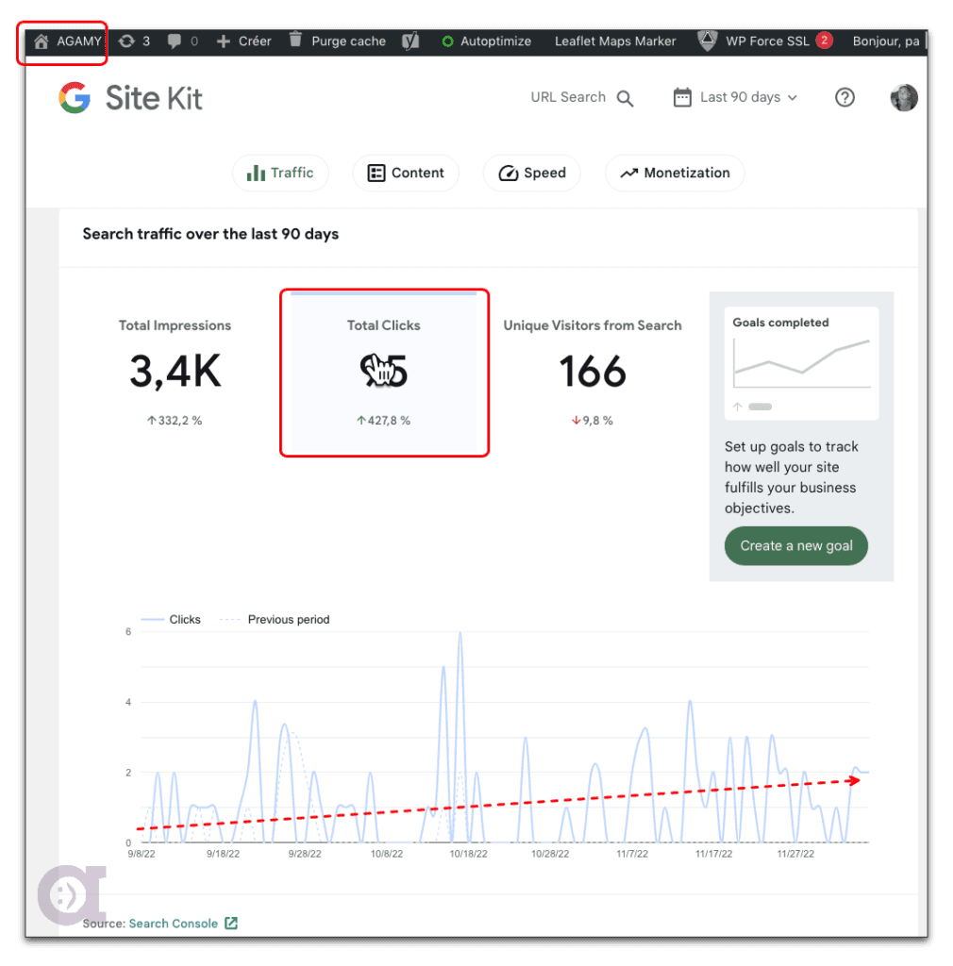The image size is (953, 966).
Task: Click the WP Force SSL shield icon
Action: click(x=706, y=41)
